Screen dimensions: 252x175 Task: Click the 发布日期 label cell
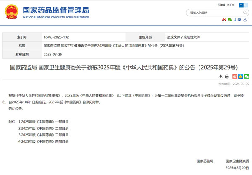(22, 55)
